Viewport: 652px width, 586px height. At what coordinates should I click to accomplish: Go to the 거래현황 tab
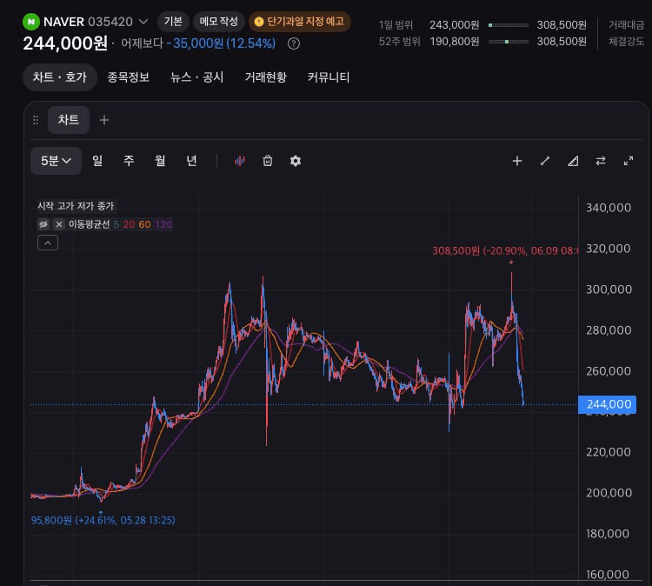click(266, 77)
